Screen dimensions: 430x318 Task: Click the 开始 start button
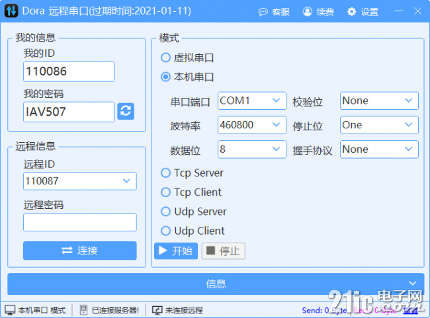[176, 251]
